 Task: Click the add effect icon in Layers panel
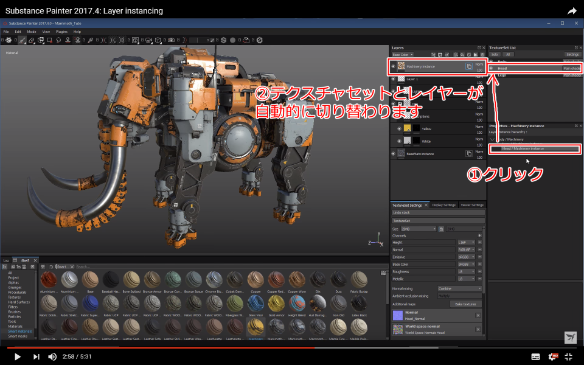pyautogui.click(x=433, y=55)
